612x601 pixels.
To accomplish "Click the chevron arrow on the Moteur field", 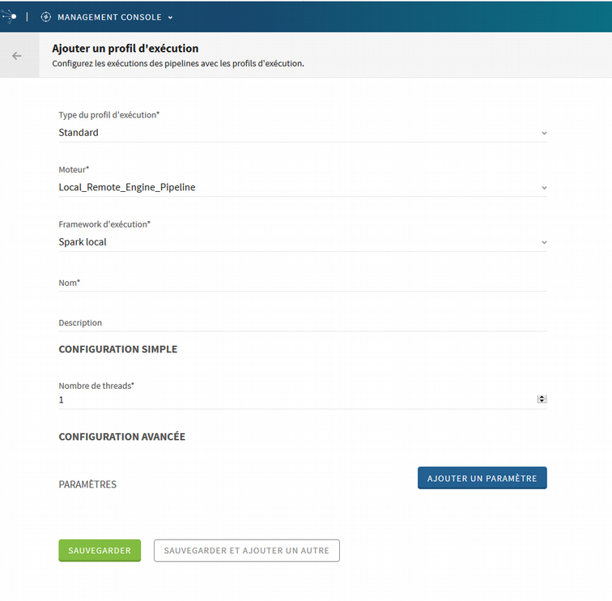I will 544,188.
